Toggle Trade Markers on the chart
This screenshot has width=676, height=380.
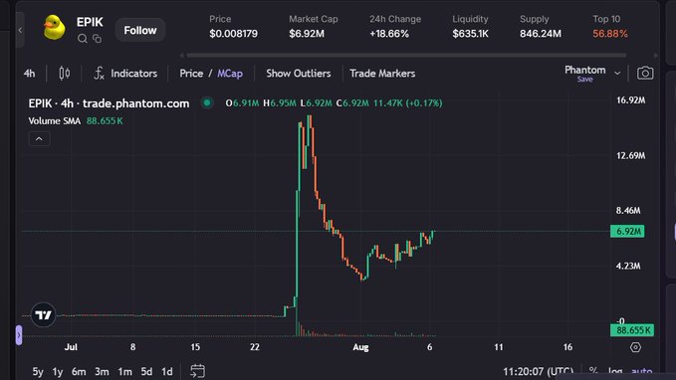pos(382,74)
